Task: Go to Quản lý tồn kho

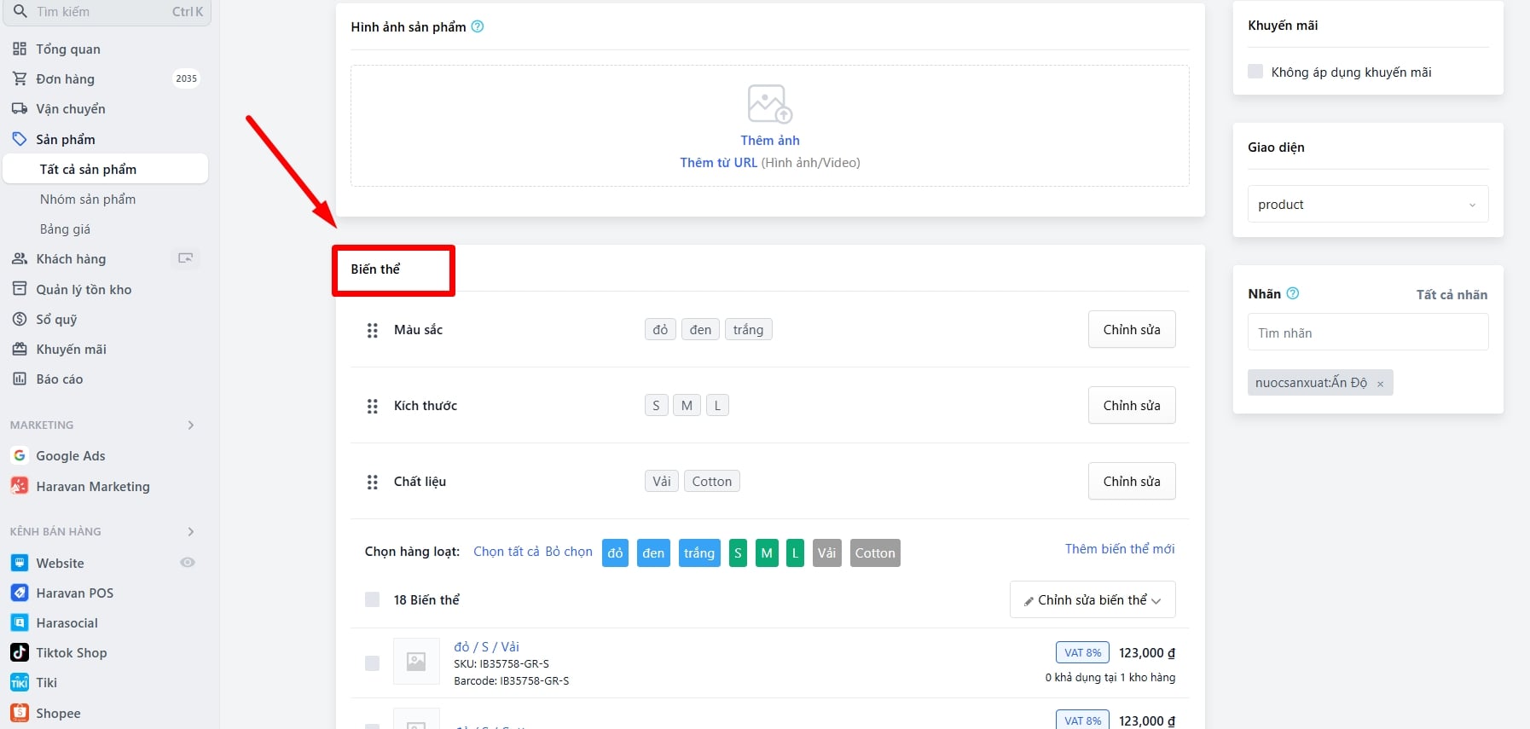Action: tap(84, 289)
